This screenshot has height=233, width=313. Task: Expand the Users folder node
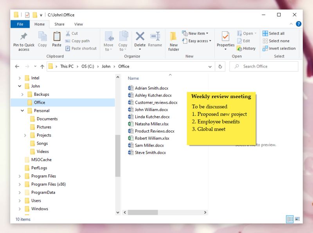coord(20,201)
